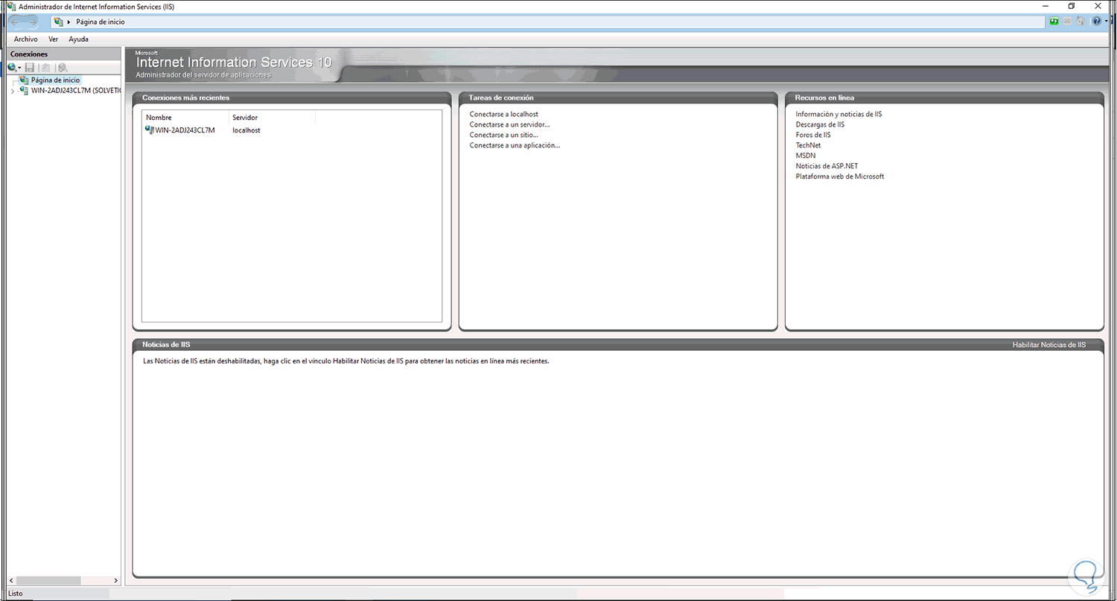The height and width of the screenshot is (601, 1117).
Task: Click the Up one level icon in Conexiones
Action: 45,68
